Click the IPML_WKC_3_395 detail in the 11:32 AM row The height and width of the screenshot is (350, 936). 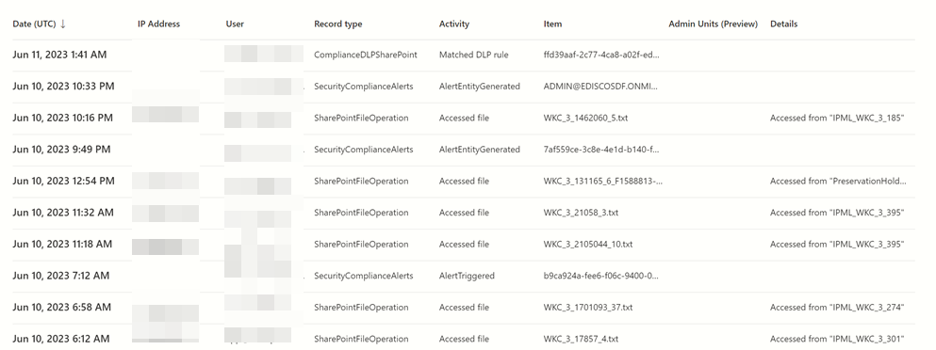(837, 213)
